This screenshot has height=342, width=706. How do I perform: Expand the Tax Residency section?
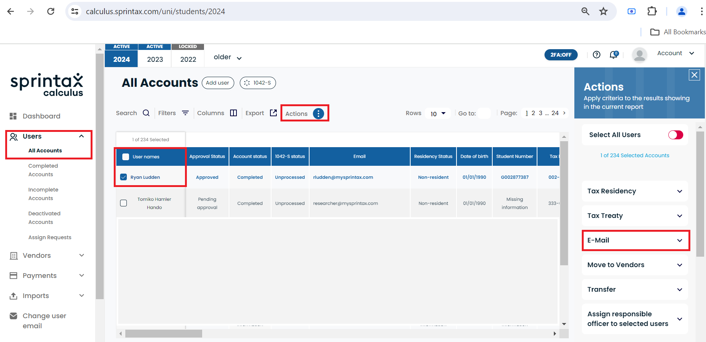(x=635, y=191)
